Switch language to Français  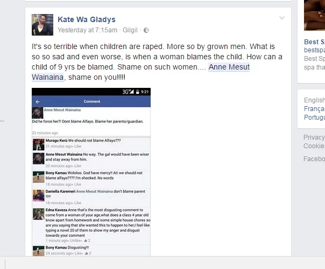point(314,109)
